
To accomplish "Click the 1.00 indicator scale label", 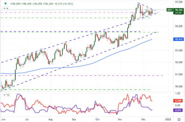I will click(178, 94).
